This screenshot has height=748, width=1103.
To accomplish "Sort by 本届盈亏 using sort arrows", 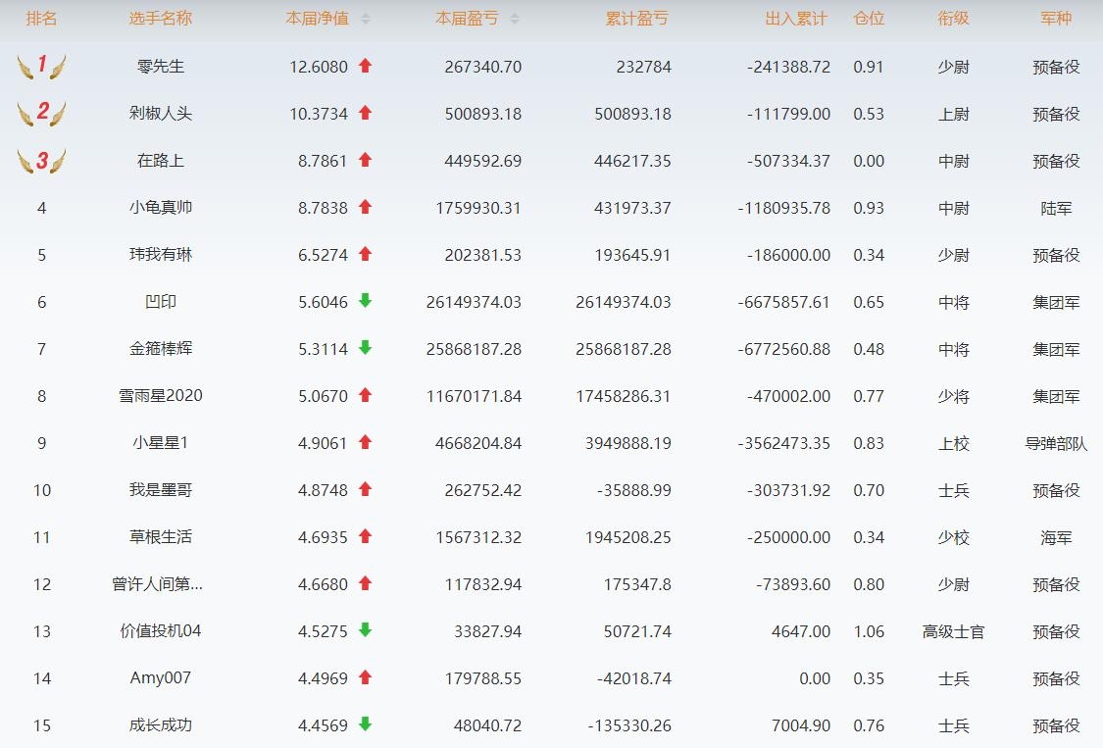I will tap(515, 19).
